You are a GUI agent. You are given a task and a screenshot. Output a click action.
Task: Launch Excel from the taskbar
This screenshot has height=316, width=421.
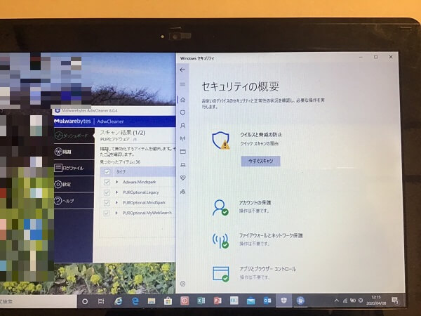201,301
